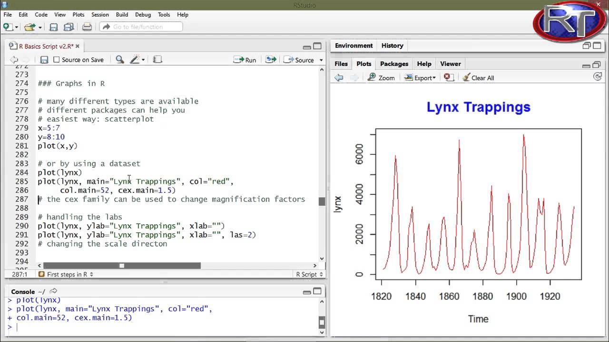The height and width of the screenshot is (342, 609).
Task: Click the horizontal scrollbar left arrow
Action: pyautogui.click(x=39, y=266)
